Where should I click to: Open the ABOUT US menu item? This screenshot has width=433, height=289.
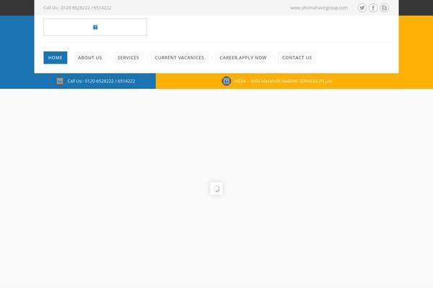pyautogui.click(x=90, y=58)
